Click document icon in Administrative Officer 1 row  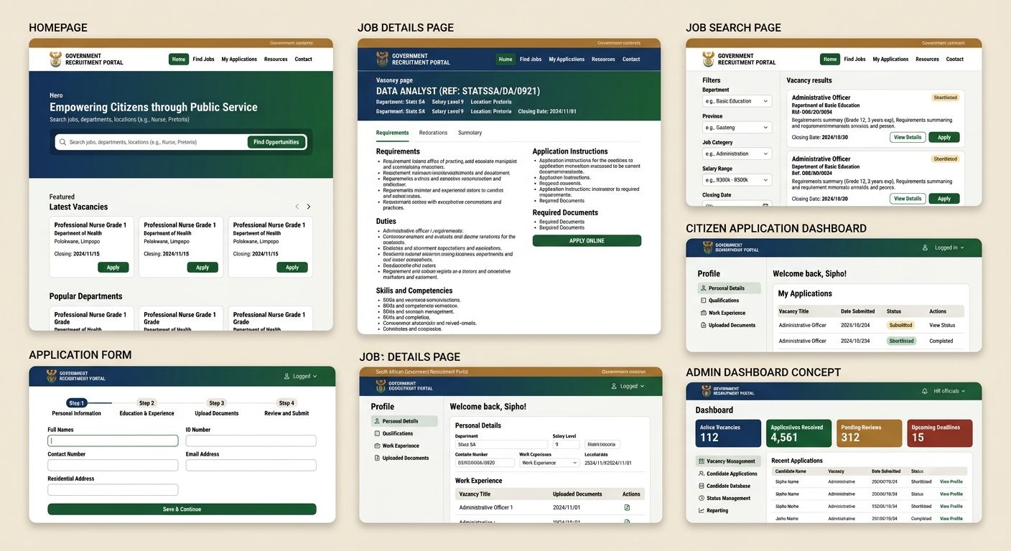click(627, 507)
